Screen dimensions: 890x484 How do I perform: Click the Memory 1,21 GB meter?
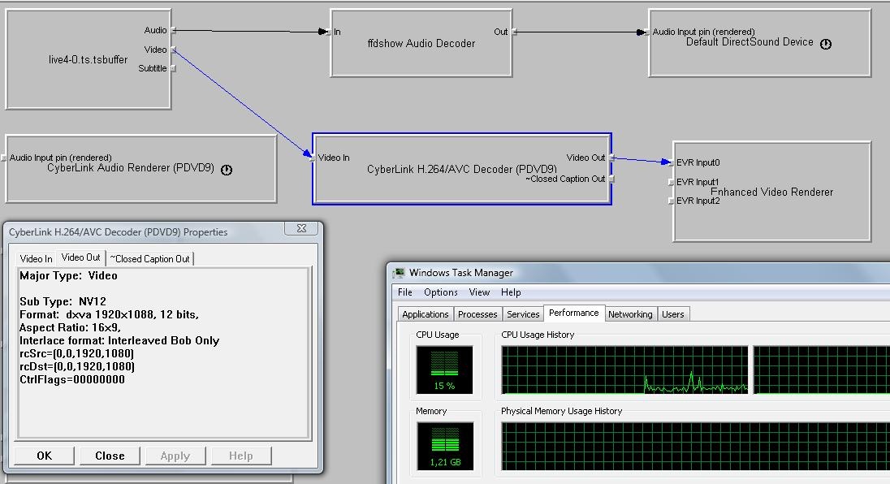pos(445,446)
